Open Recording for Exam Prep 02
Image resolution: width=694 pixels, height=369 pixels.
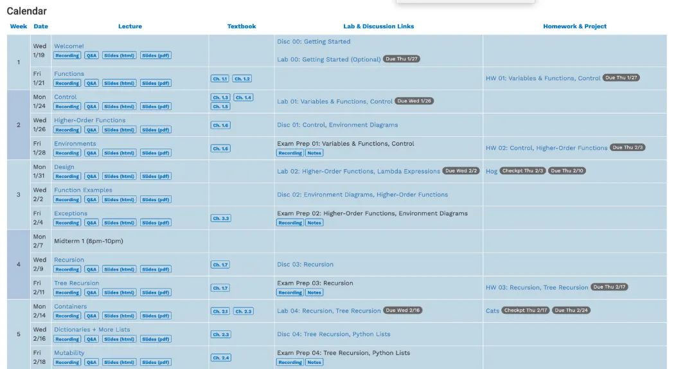290,223
